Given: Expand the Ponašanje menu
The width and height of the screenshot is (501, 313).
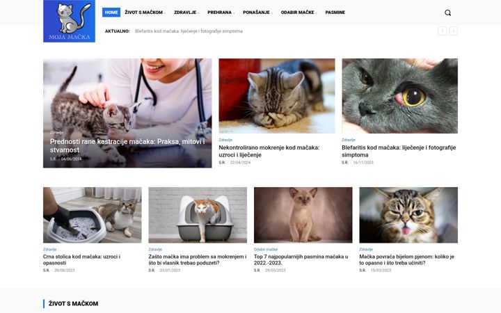Looking at the screenshot, I should click(257, 12).
